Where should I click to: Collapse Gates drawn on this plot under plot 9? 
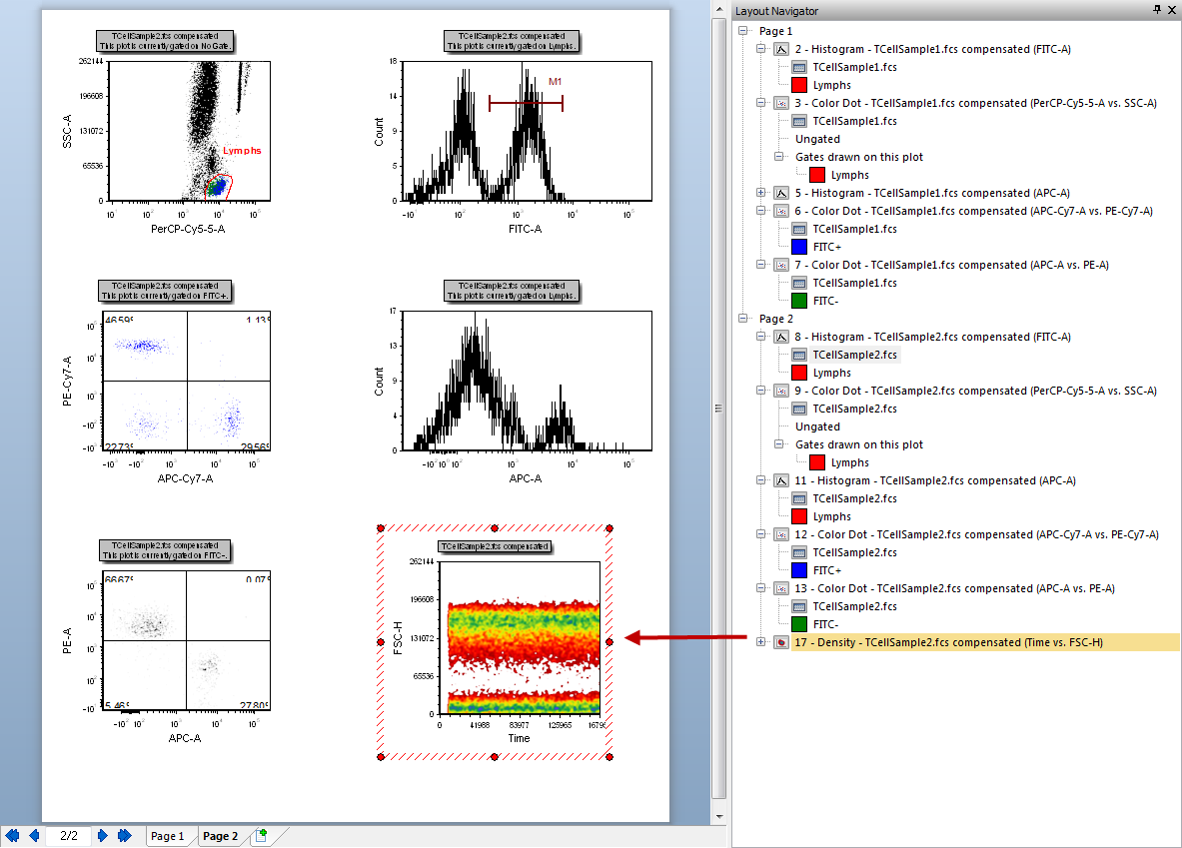780,444
